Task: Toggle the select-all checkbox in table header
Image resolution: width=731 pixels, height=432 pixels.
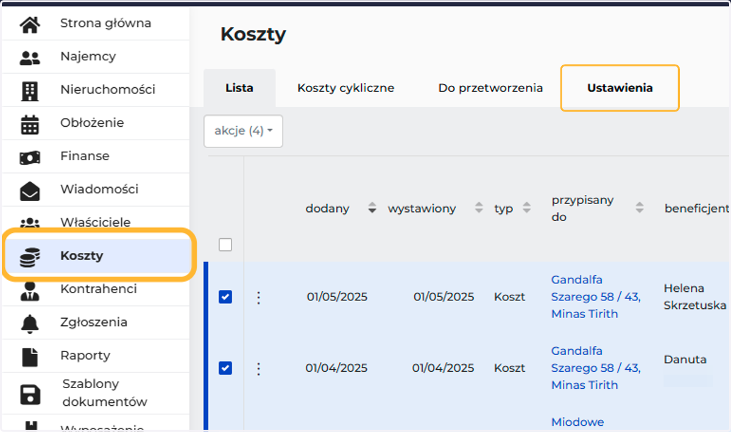Action: click(x=225, y=245)
